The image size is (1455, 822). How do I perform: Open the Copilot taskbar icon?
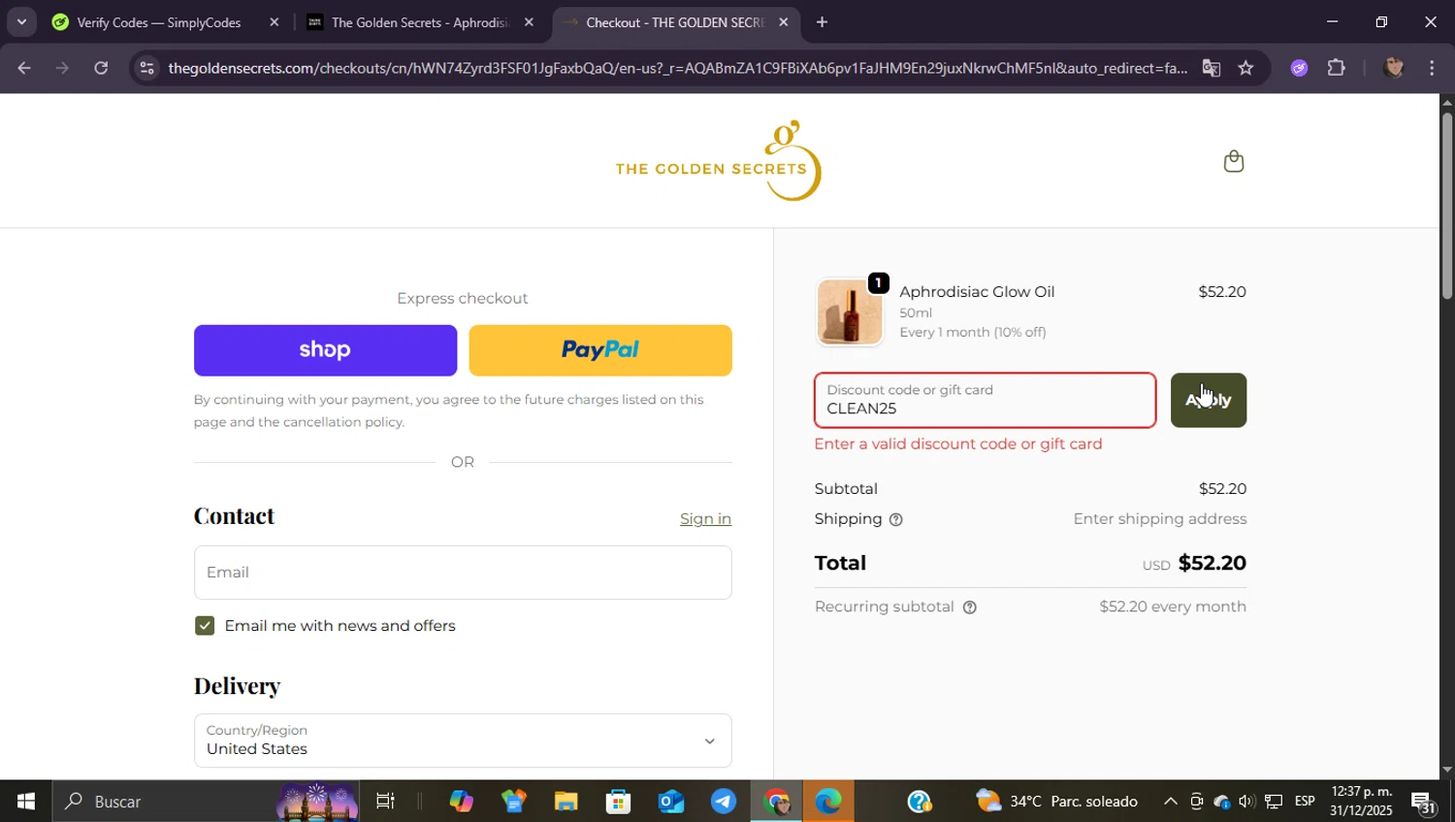pyautogui.click(x=461, y=802)
